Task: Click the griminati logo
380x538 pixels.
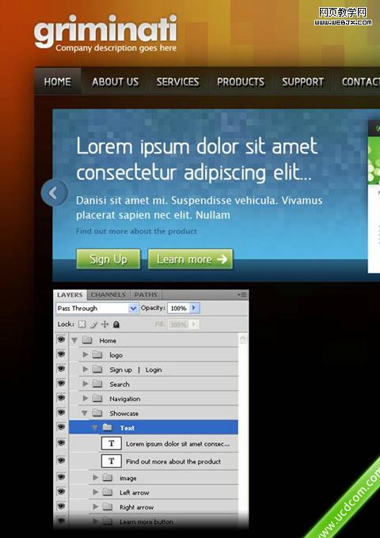Action: click(x=105, y=32)
